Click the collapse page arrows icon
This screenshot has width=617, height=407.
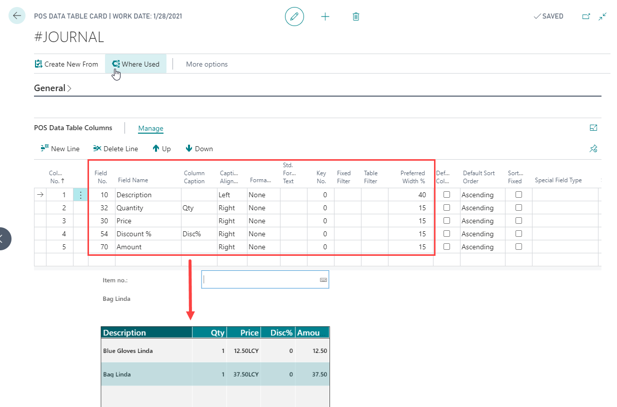[x=602, y=17]
